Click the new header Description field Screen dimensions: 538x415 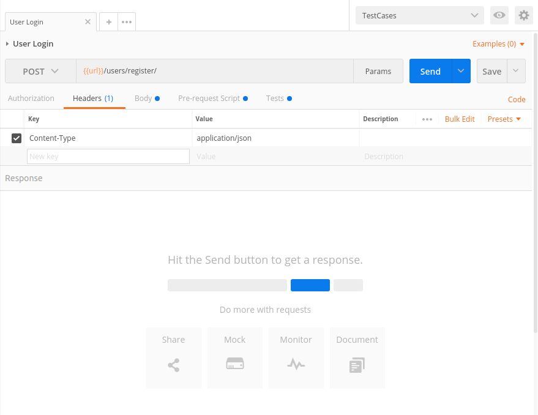click(446, 156)
